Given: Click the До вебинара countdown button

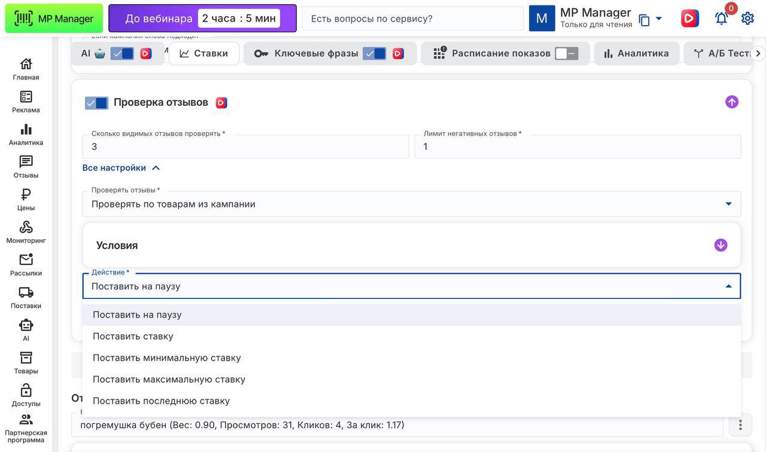Looking at the screenshot, I should [202, 19].
